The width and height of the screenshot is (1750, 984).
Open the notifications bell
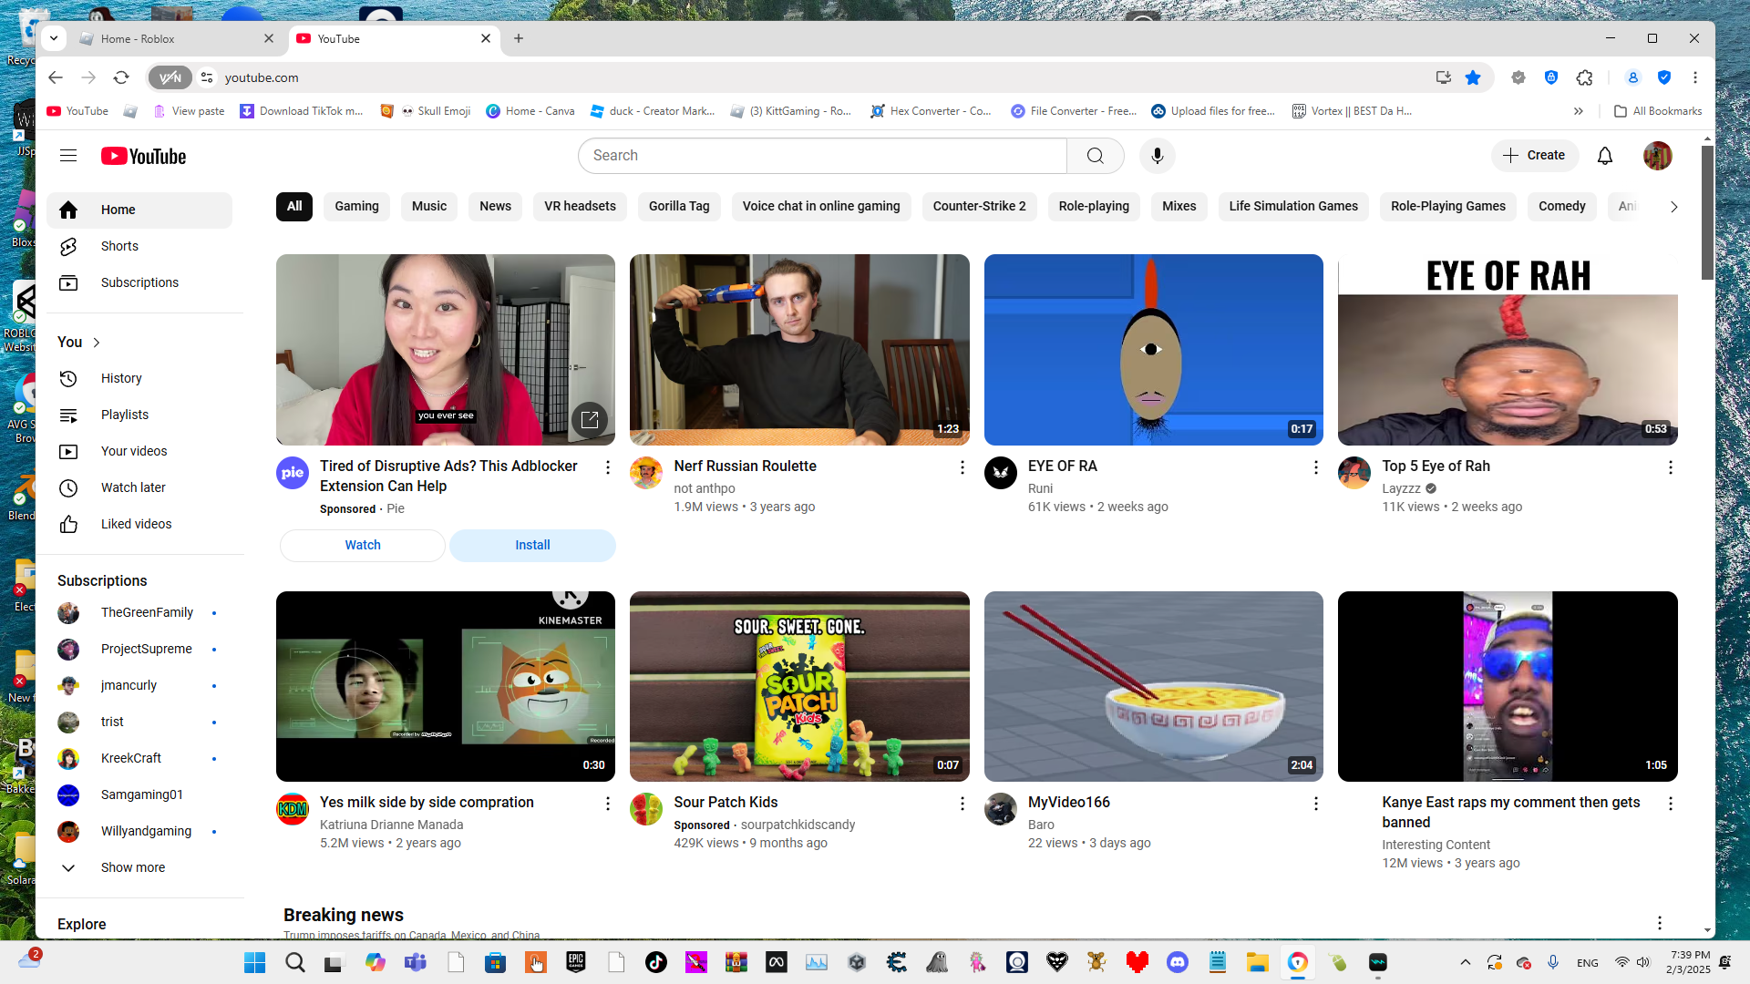coord(1604,156)
